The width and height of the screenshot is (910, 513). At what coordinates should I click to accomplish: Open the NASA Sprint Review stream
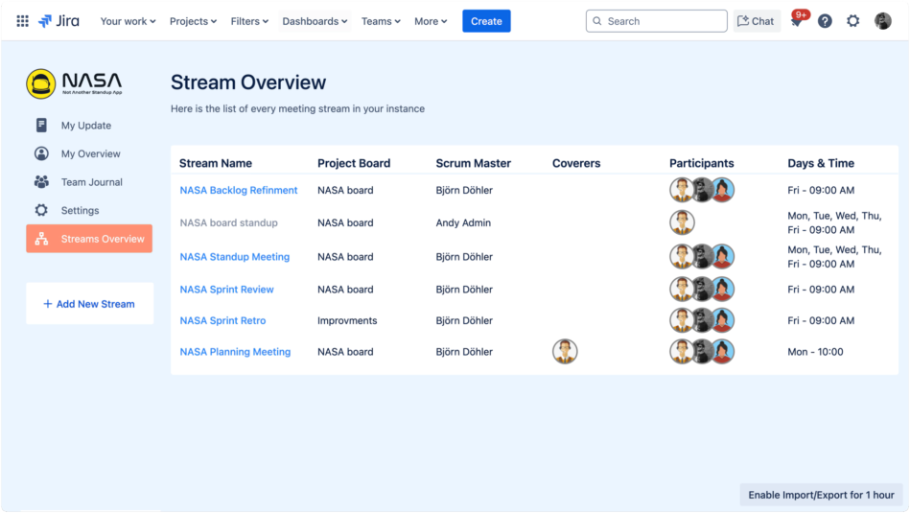(x=226, y=289)
